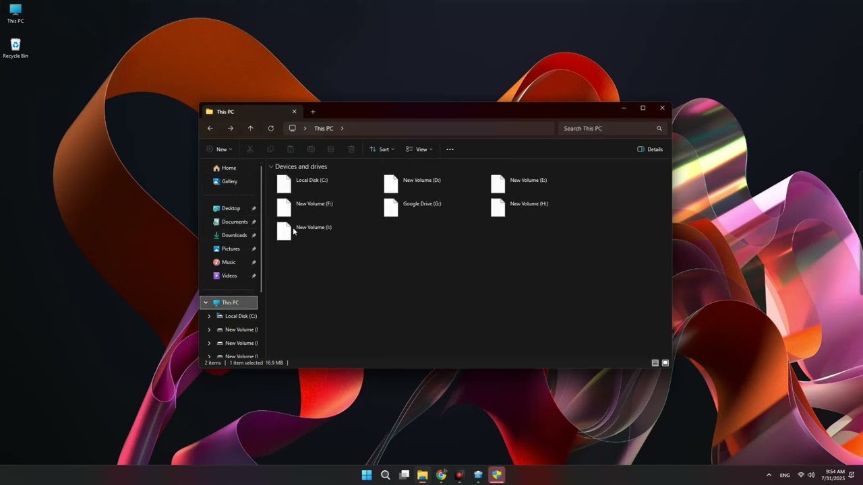The height and width of the screenshot is (485, 863).
Task: Click the Cut scissors icon in toolbar
Action: pyautogui.click(x=250, y=149)
